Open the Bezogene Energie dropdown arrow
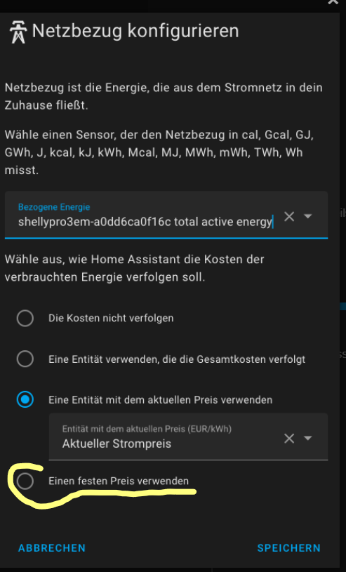The width and height of the screenshot is (346, 572). 308,216
